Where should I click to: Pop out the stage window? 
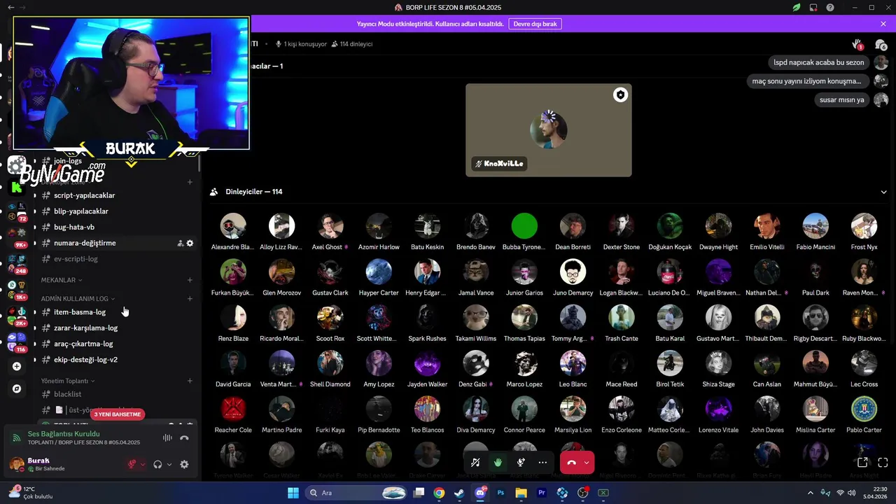pyautogui.click(x=862, y=463)
